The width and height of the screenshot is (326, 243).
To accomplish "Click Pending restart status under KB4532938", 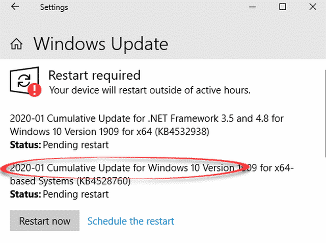I will click(75, 145).
